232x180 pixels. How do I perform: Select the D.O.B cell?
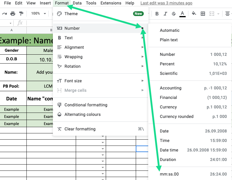click(12, 59)
